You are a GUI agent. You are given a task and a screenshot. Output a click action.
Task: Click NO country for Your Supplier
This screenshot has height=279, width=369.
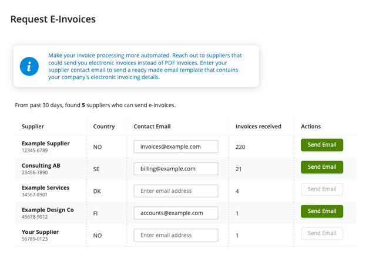pos(98,235)
